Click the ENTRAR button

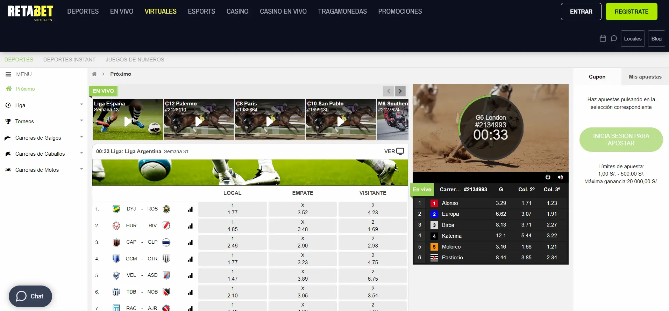click(581, 12)
